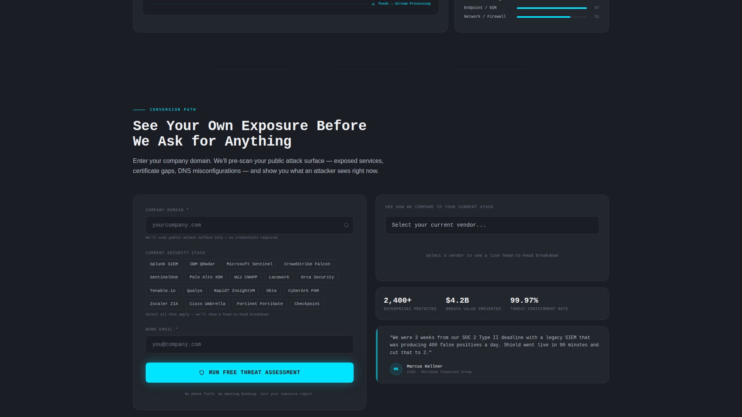
Task: Click the '99.97%' threat containment stat
Action: pyautogui.click(x=524, y=300)
